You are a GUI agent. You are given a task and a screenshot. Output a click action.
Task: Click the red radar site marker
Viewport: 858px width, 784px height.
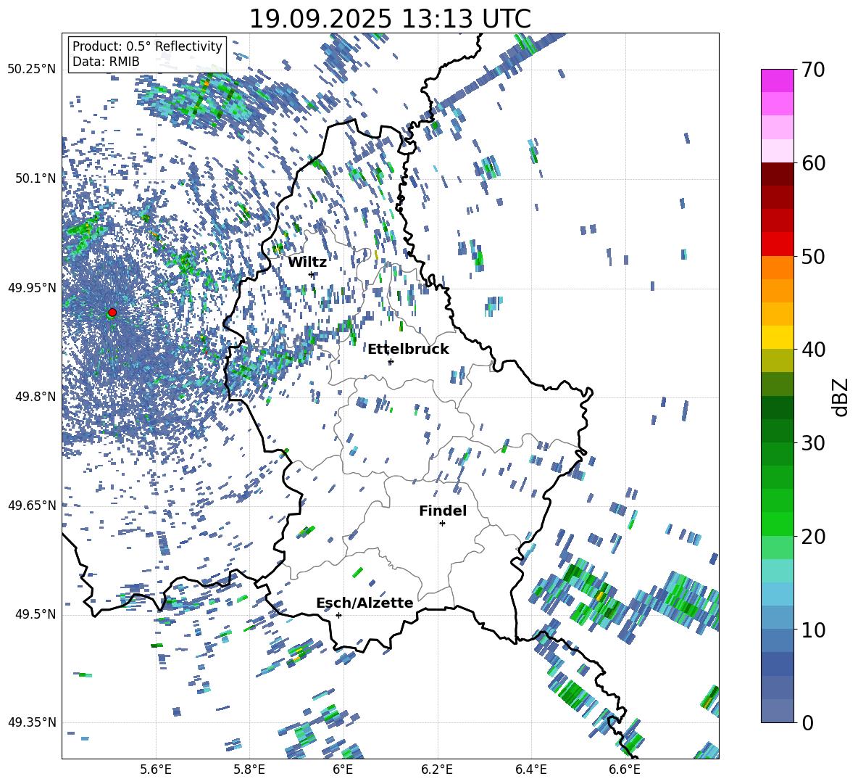click(112, 313)
